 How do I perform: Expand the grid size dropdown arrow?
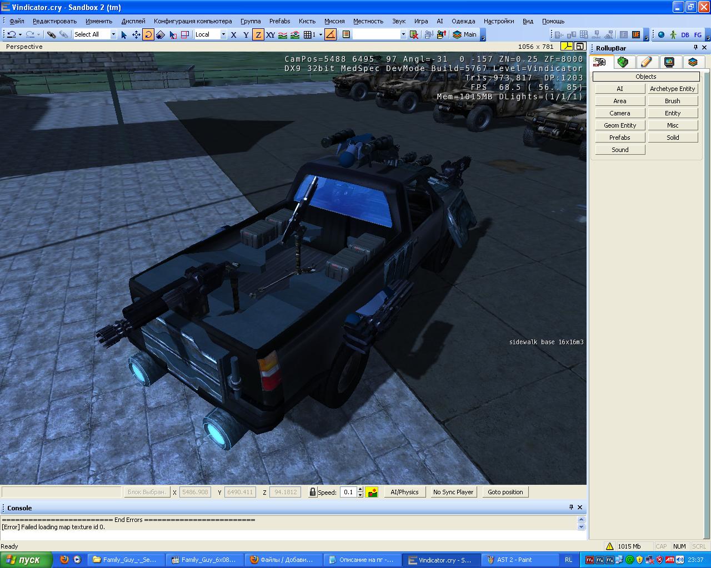pyautogui.click(x=321, y=34)
